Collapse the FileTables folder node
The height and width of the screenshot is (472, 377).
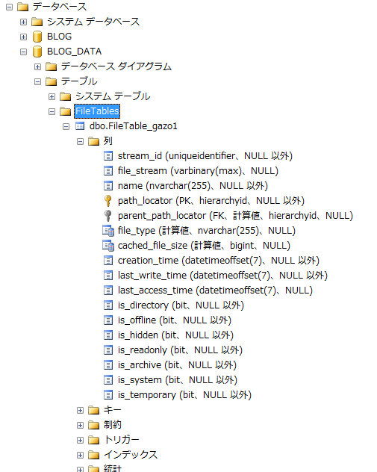click(52, 112)
